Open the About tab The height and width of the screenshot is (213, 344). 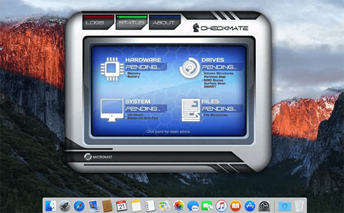pos(164,22)
